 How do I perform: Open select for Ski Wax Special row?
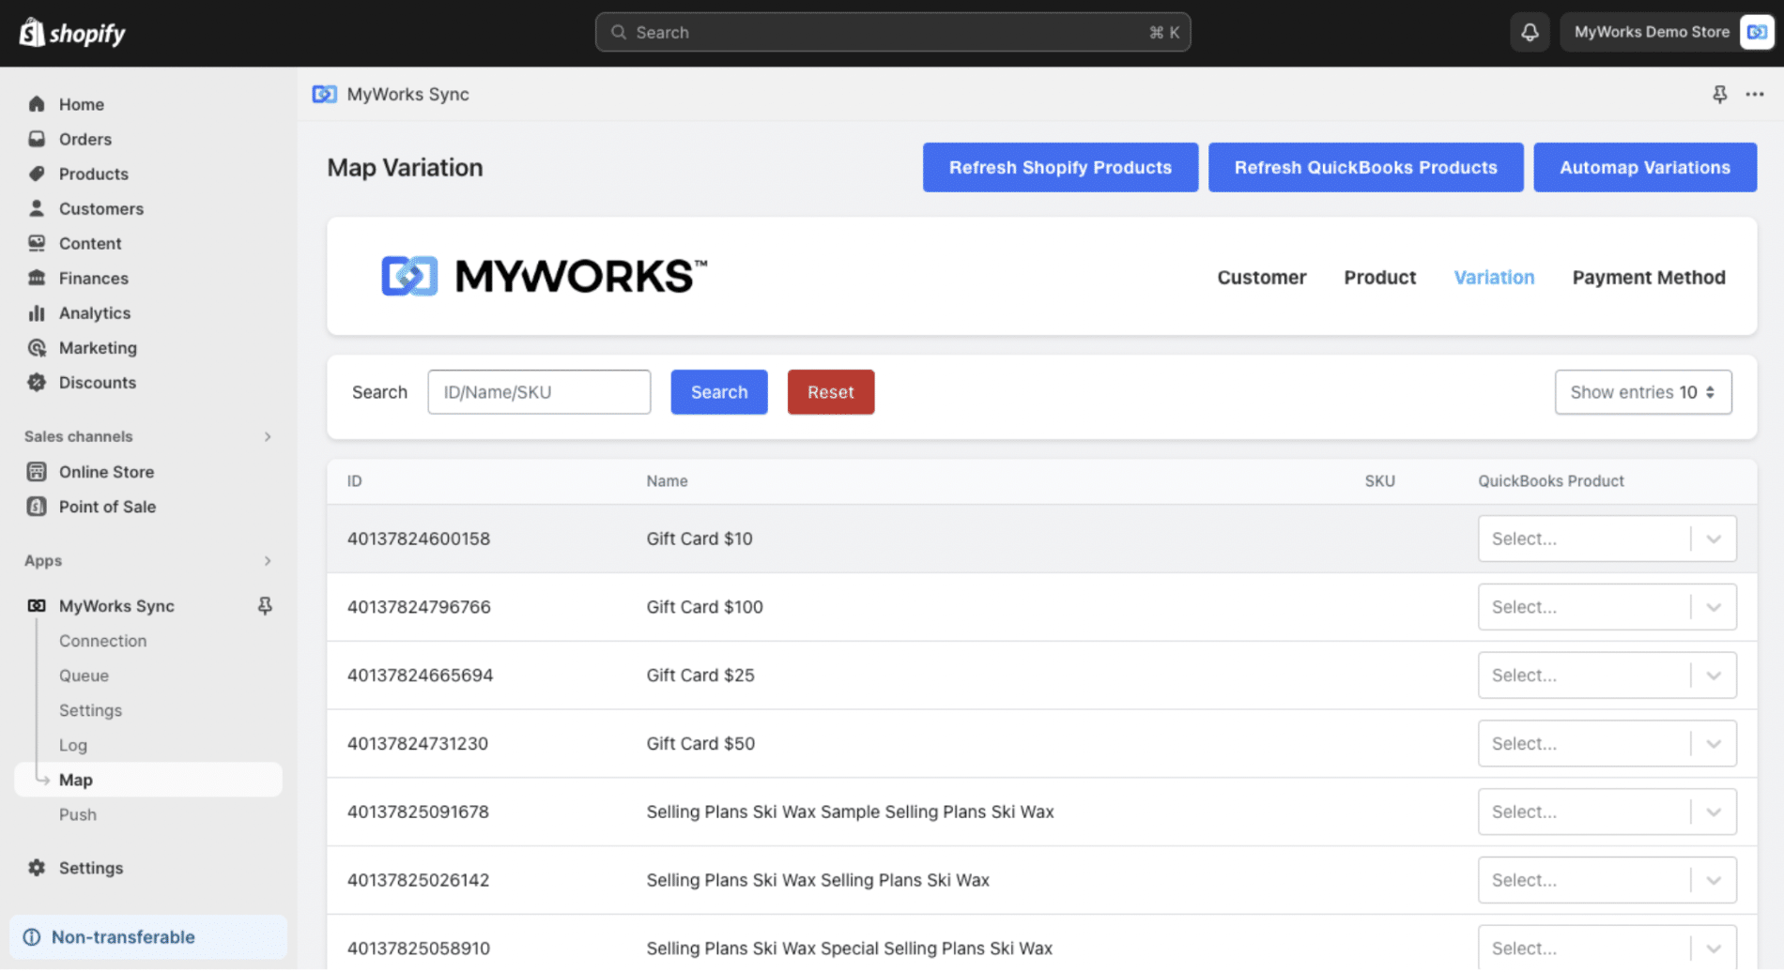(1607, 948)
